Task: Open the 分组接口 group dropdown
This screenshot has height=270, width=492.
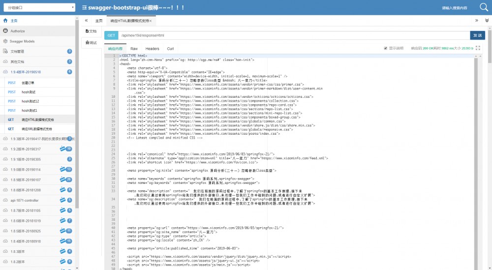Action: [39, 7]
